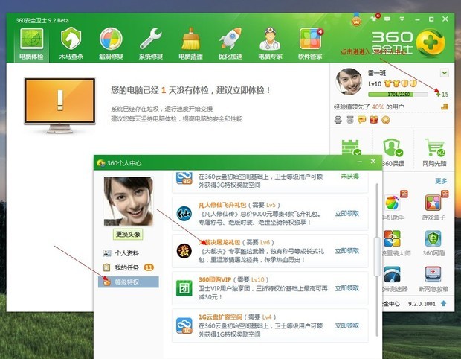The image size is (461, 359).
Task: Click 未获得 status on the 3G cloud row
Action: [x=350, y=176]
